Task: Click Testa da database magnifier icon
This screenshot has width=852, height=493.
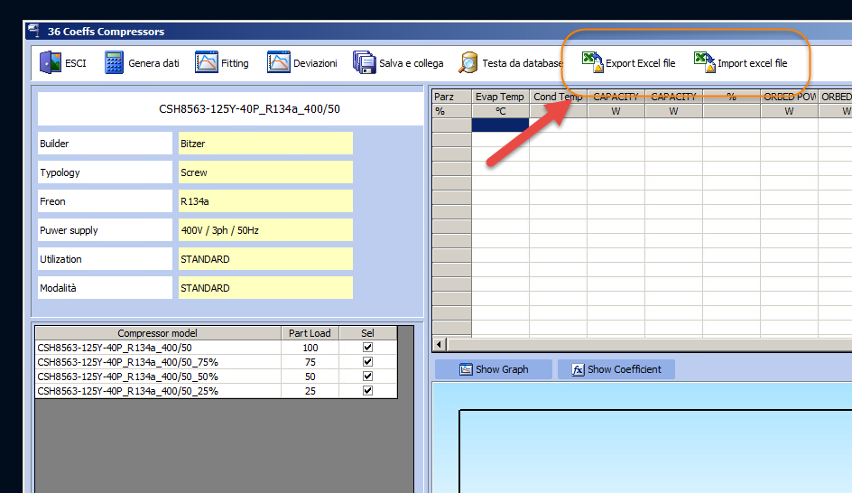Action: pos(468,63)
